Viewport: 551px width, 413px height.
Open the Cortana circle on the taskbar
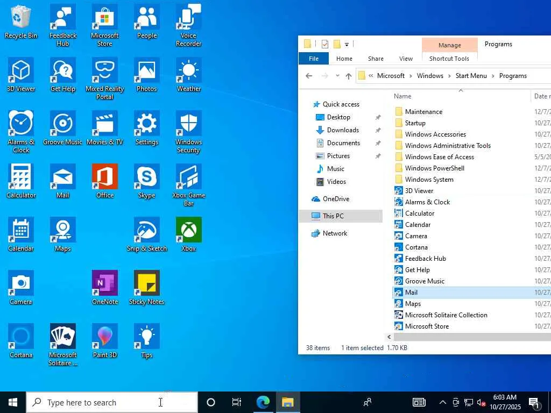(210, 402)
